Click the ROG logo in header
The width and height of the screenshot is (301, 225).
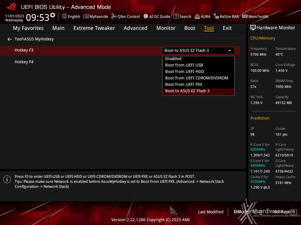click(11, 7)
